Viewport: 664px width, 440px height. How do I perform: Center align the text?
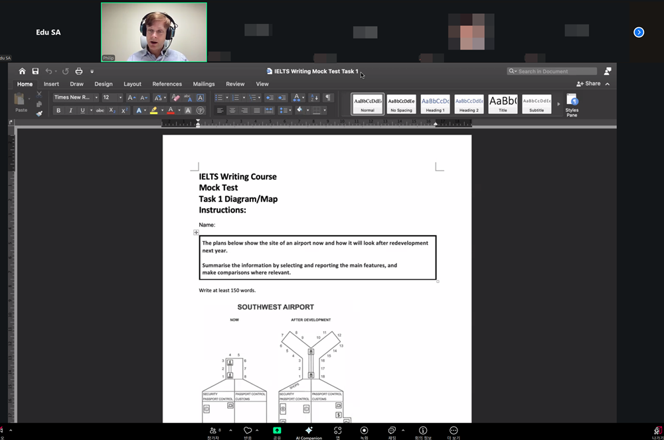[x=232, y=110]
